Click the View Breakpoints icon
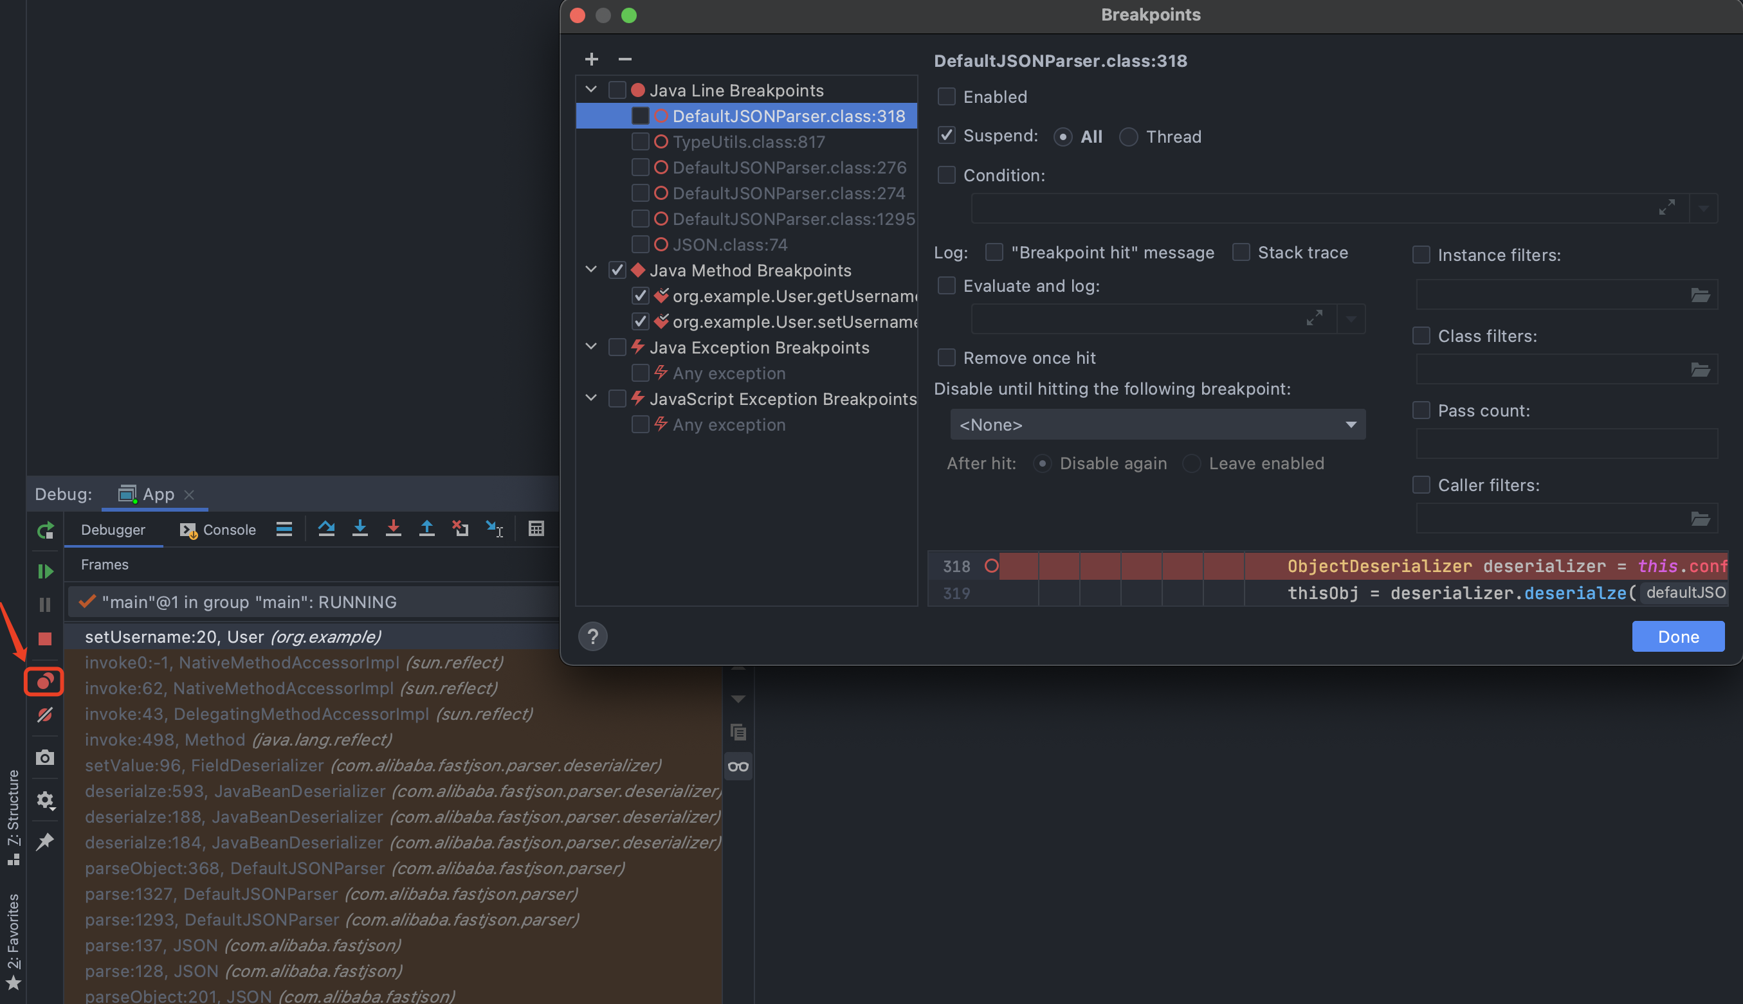This screenshot has height=1004, width=1743. point(45,681)
